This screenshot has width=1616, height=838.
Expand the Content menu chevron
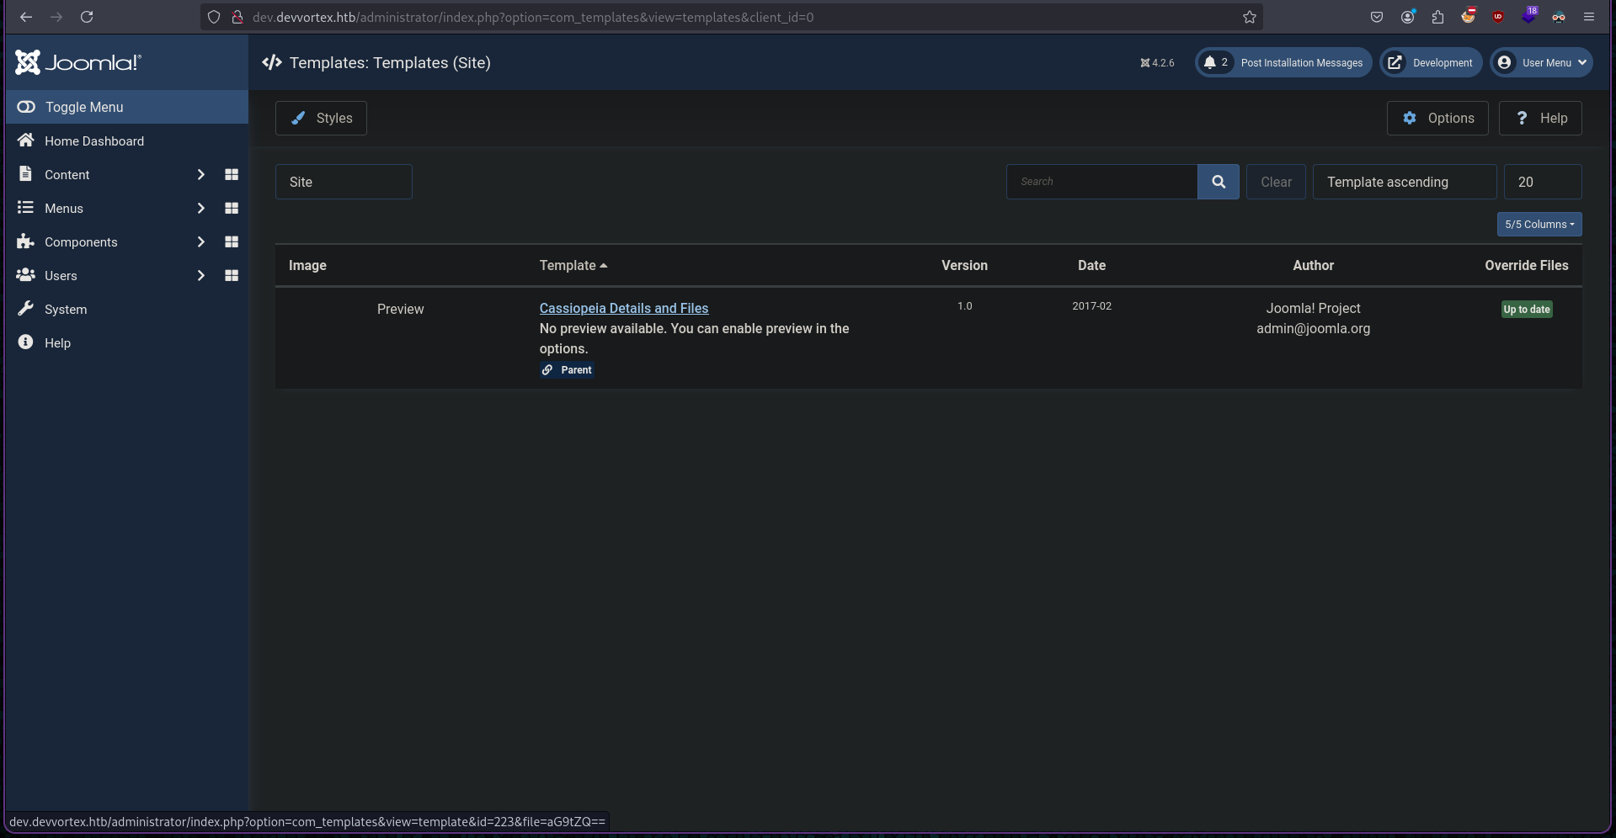[200, 174]
